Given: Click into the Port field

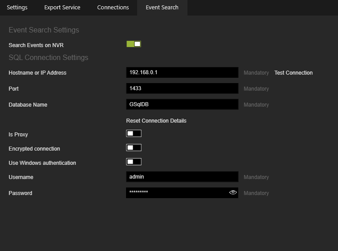Looking at the screenshot, I should tap(182, 88).
